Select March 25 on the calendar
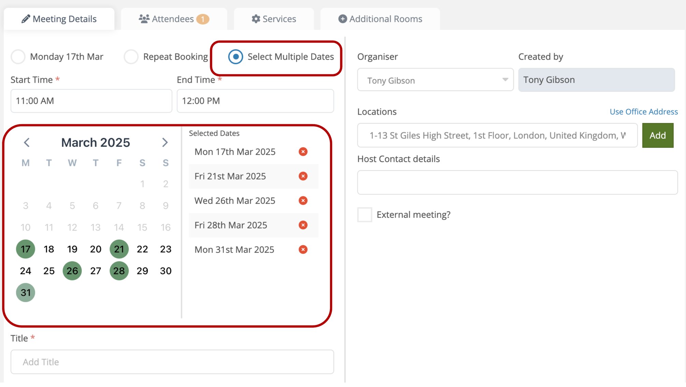 pyautogui.click(x=49, y=271)
